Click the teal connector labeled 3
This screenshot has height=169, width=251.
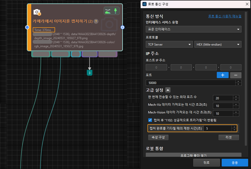point(89,73)
